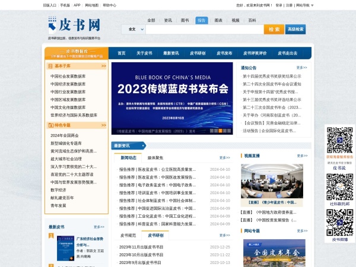The height and width of the screenshot is (267, 356).
Task: Click 登录 in top bar
Action: point(279,5)
